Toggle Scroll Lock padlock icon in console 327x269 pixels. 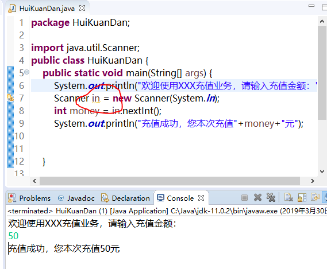coord(302,197)
